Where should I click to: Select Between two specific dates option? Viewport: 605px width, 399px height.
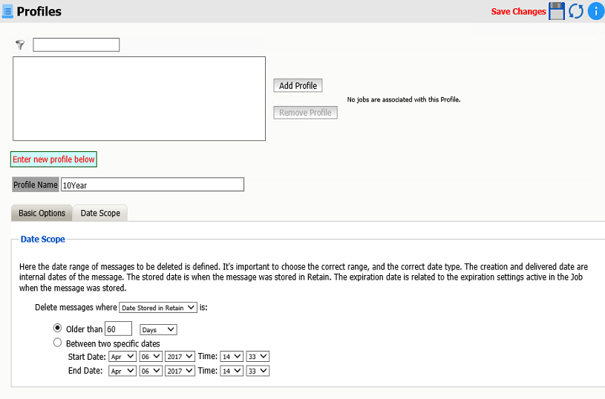pyautogui.click(x=57, y=343)
